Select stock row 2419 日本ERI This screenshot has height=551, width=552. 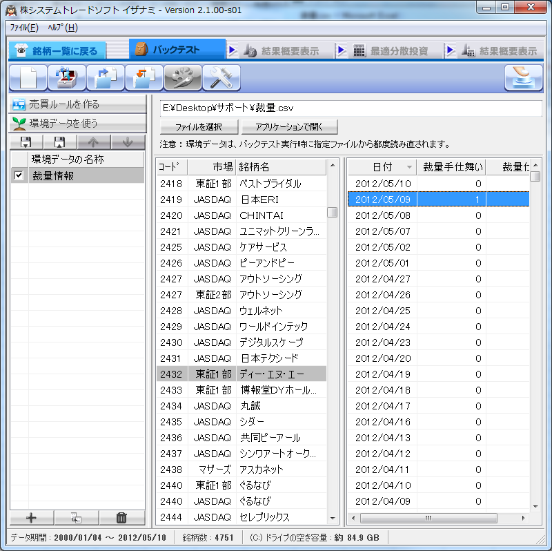coord(241,200)
